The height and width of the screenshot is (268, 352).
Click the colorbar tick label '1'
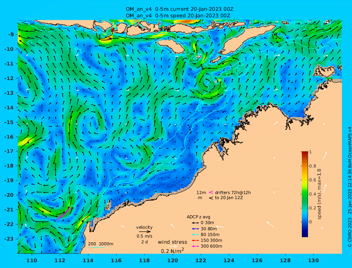click(310, 152)
